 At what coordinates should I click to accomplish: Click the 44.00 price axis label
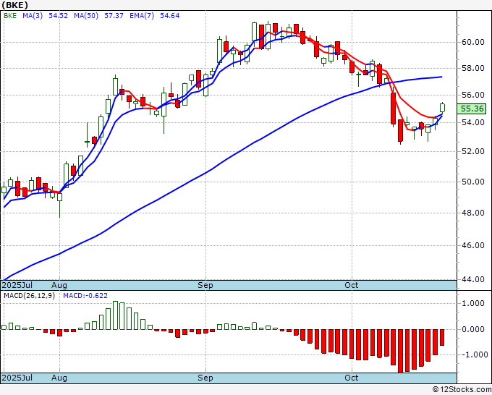473,279
